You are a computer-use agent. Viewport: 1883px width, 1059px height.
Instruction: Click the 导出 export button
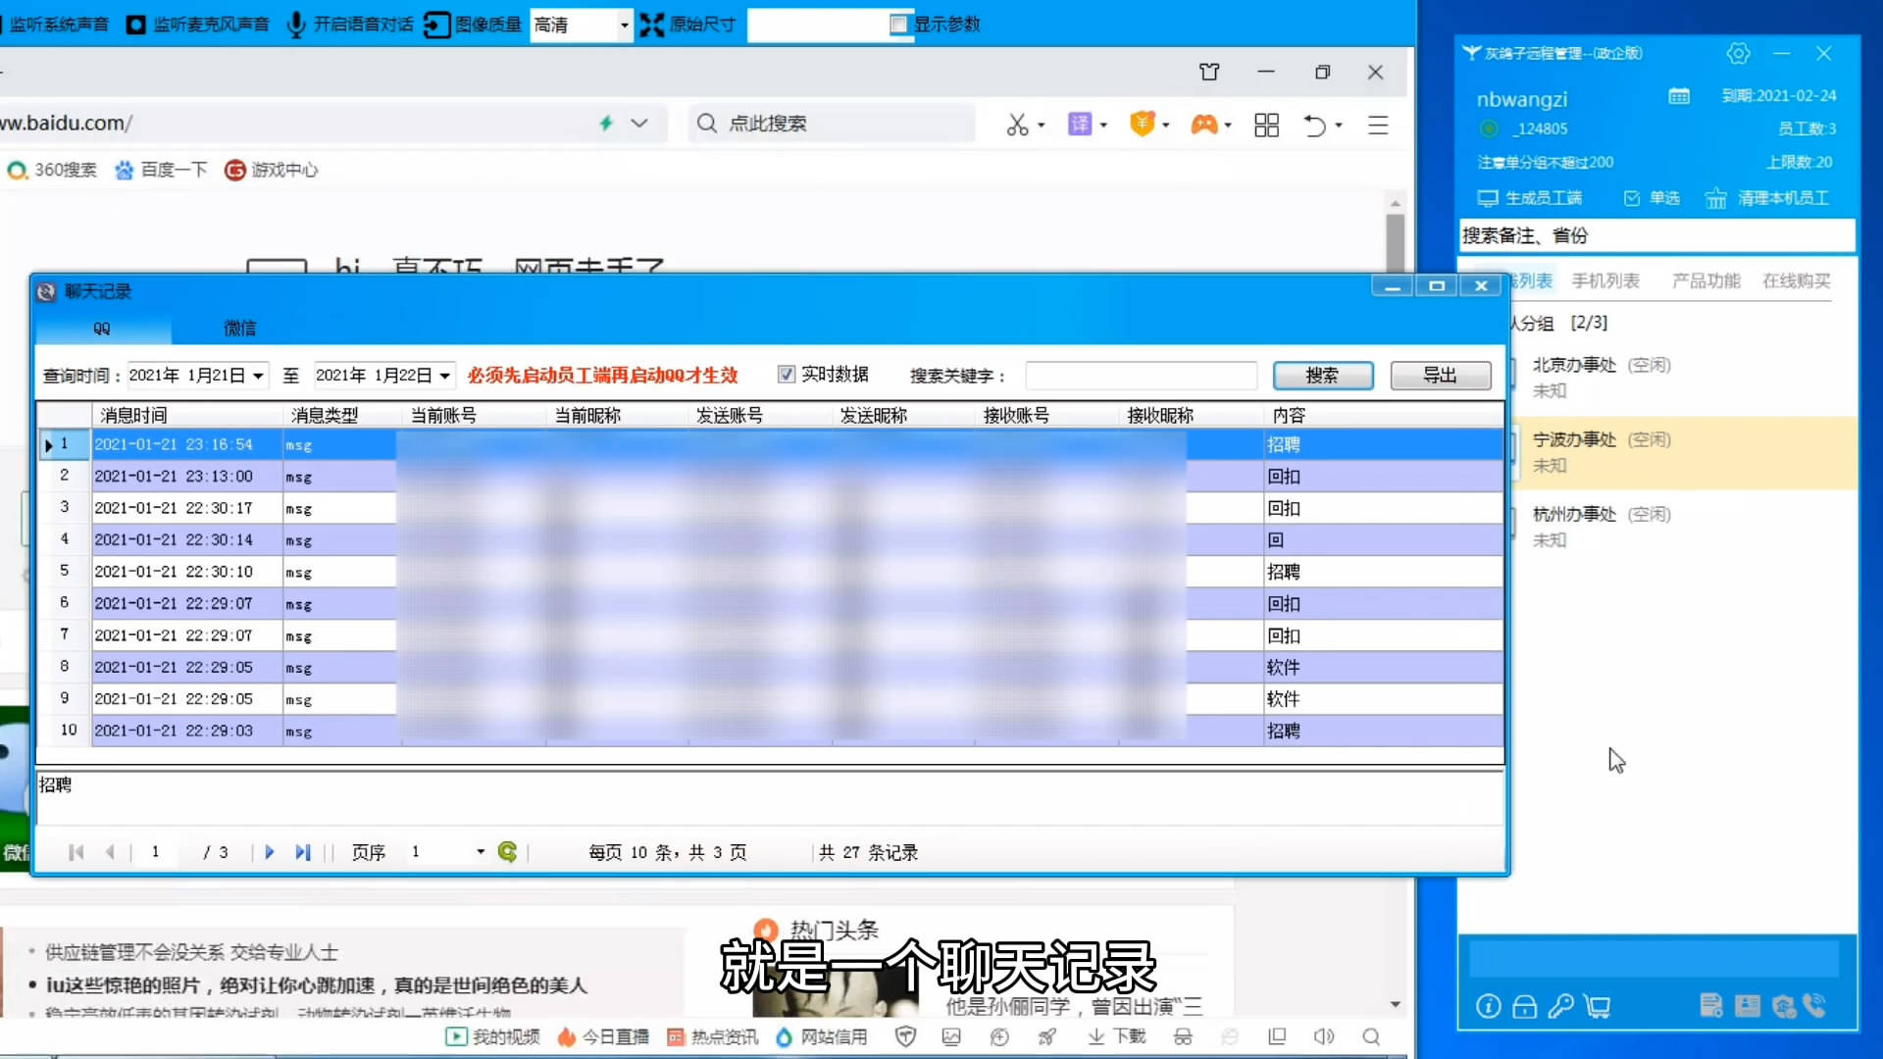1441,376
